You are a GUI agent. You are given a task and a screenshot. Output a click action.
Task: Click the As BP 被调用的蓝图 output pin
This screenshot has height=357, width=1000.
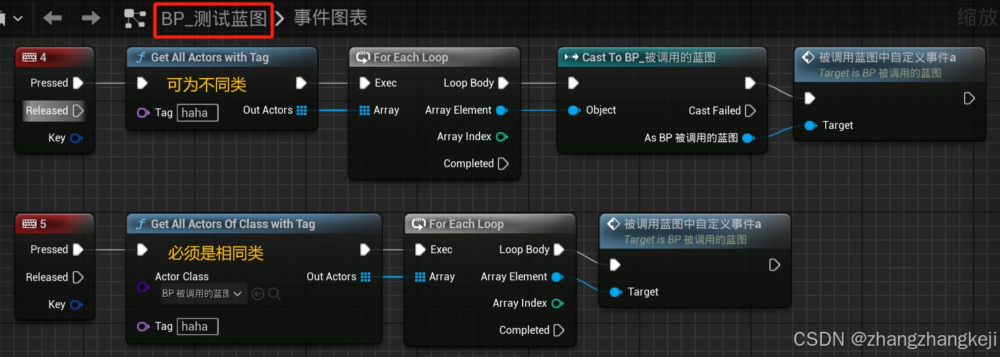click(x=748, y=138)
